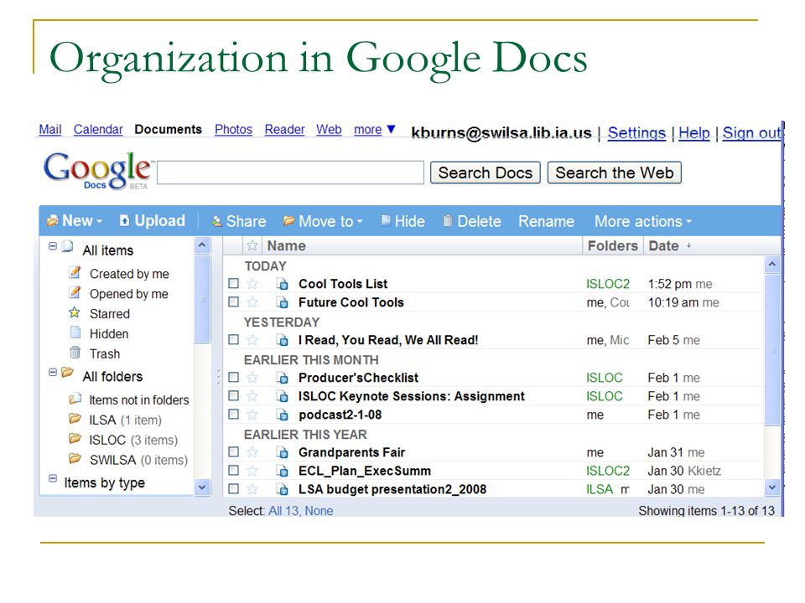Sort by the Date column header

[x=669, y=246]
